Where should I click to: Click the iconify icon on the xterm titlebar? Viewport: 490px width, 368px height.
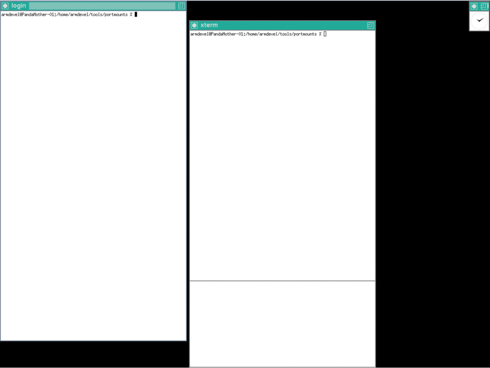click(370, 25)
